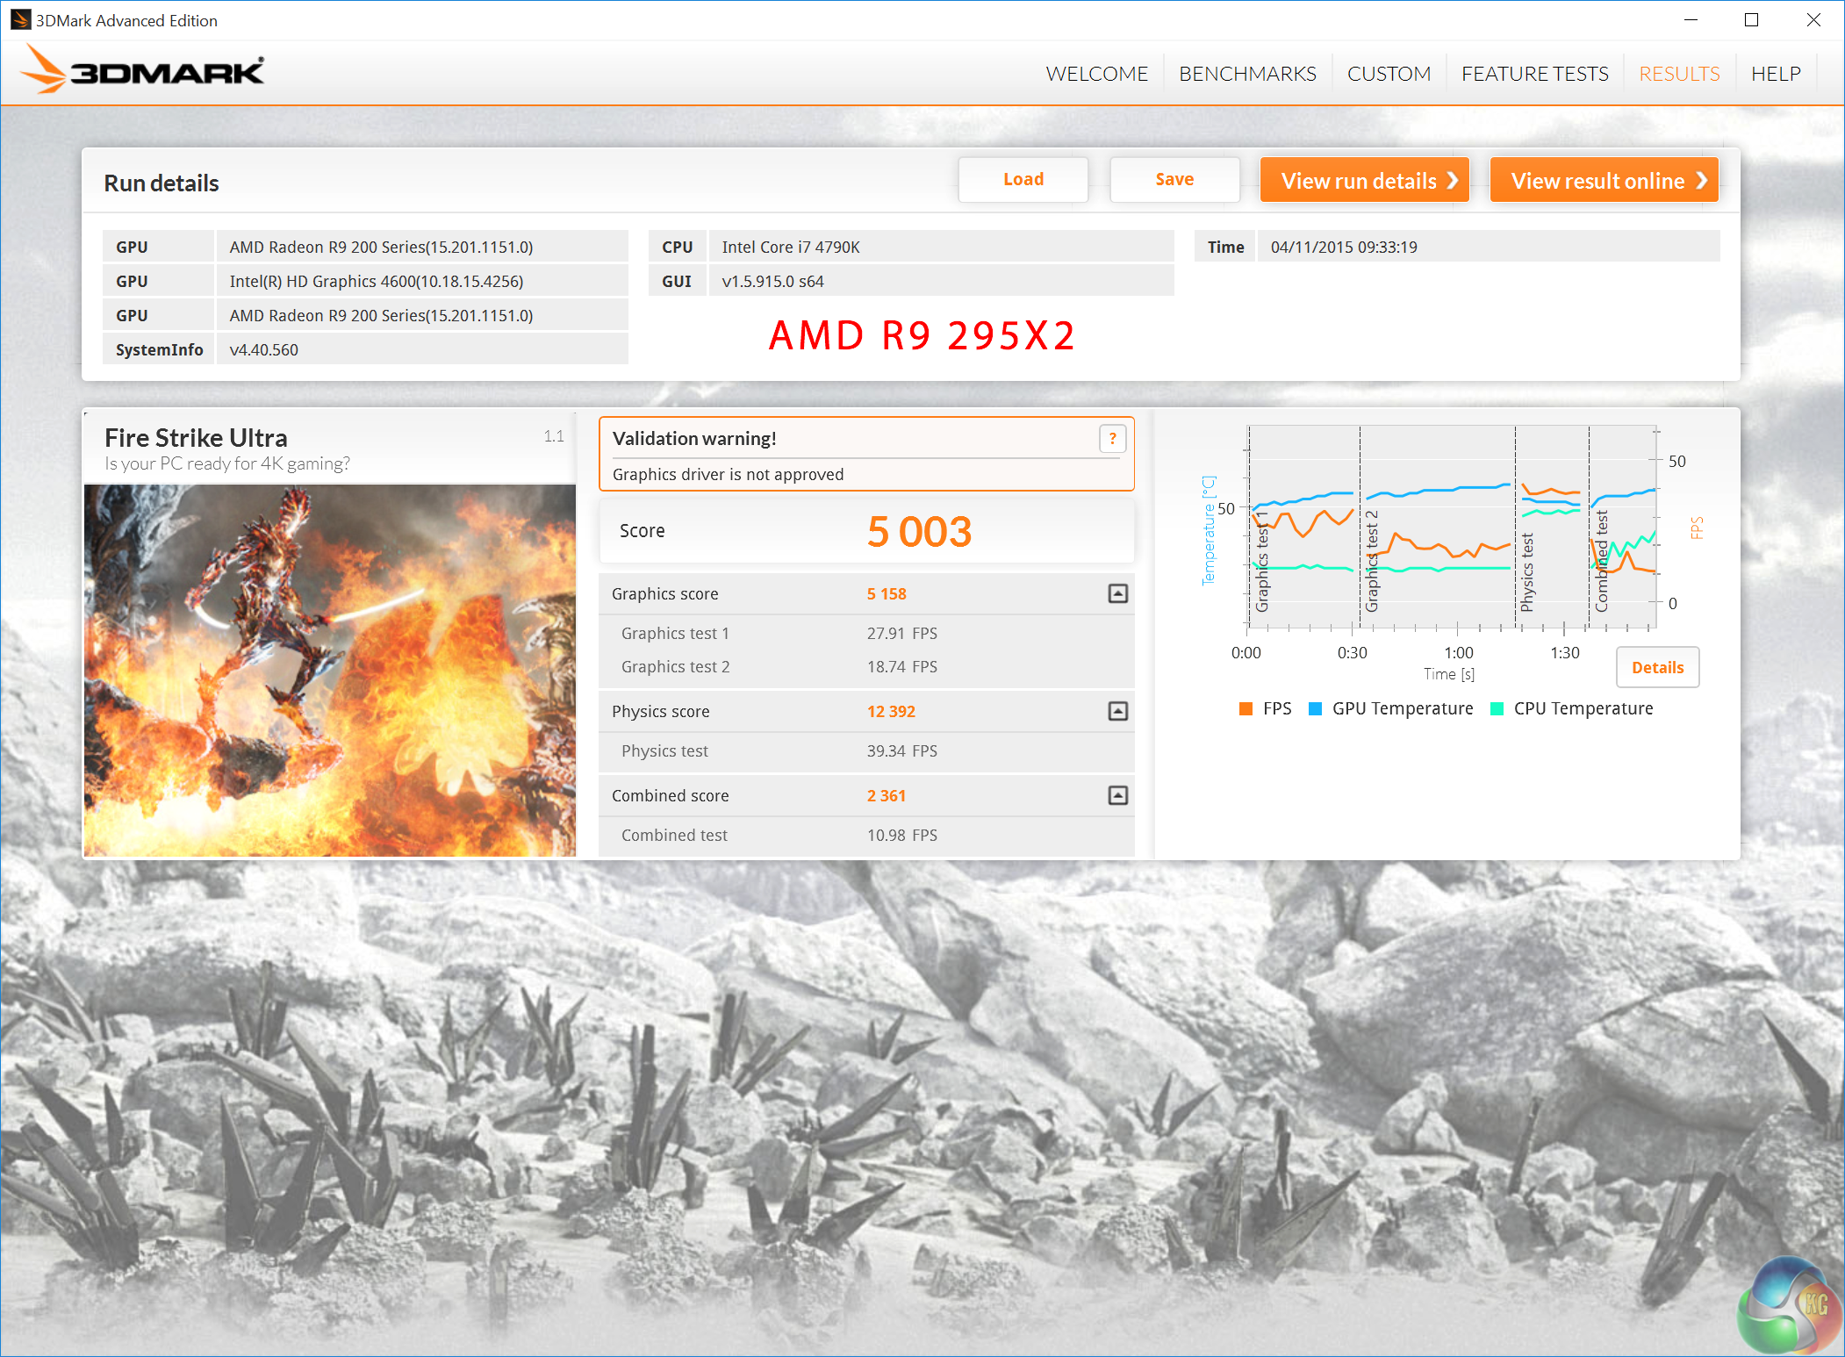Click the green CPU Temperature legend square

1497,709
